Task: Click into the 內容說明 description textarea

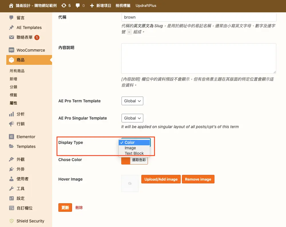Action: tap(199, 58)
